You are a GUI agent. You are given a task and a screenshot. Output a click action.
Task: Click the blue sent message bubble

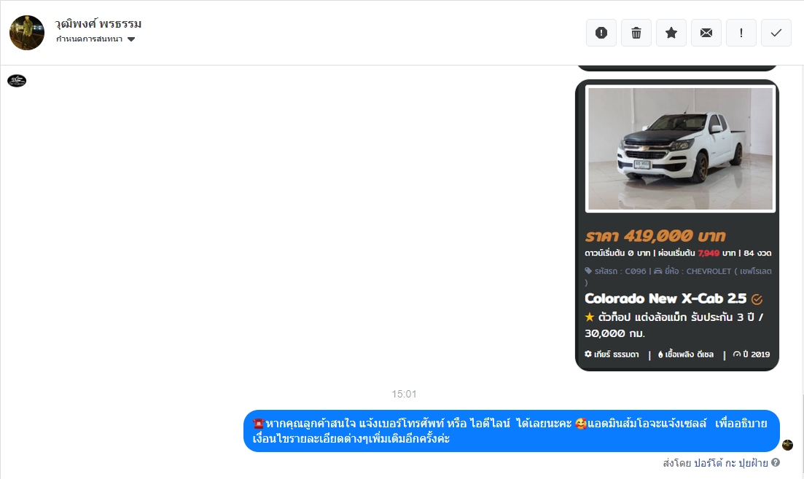[511, 431]
